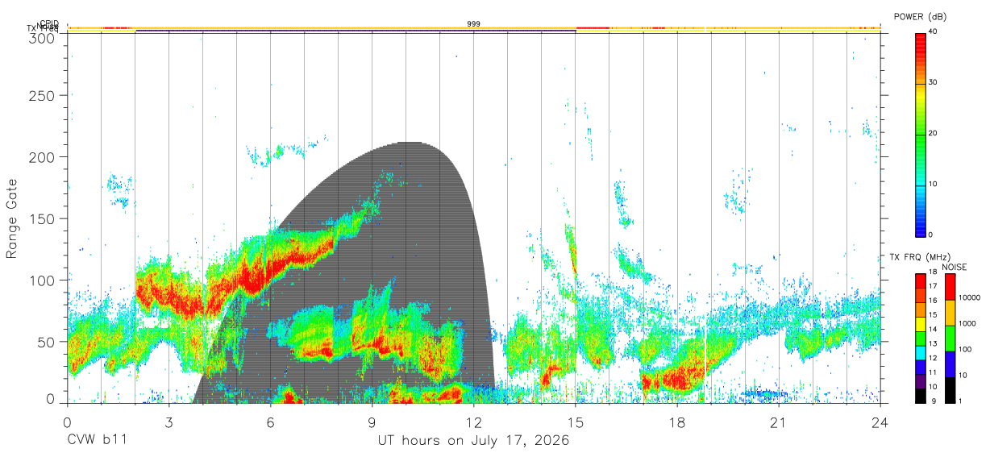Click the x-axis tick label 6
Image resolution: width=990 pixels, height=457 pixels.
tap(270, 423)
